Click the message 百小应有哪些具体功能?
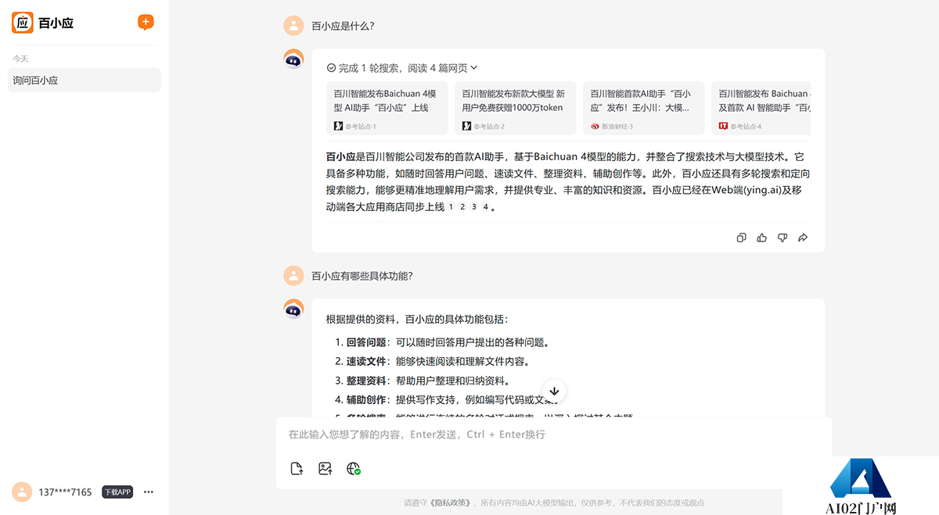The image size is (939, 515). pos(362,276)
